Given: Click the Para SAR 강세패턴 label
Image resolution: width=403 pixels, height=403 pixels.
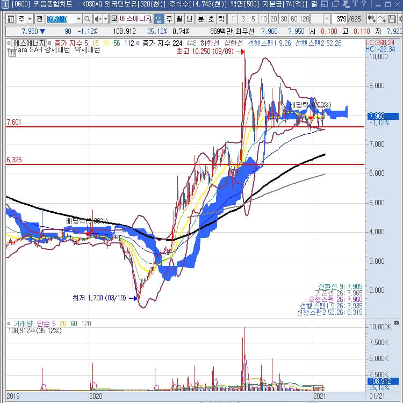Looking at the screenshot, I should [42, 49].
